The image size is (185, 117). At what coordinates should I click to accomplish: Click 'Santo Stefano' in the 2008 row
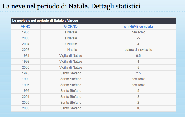[x=71, y=108]
